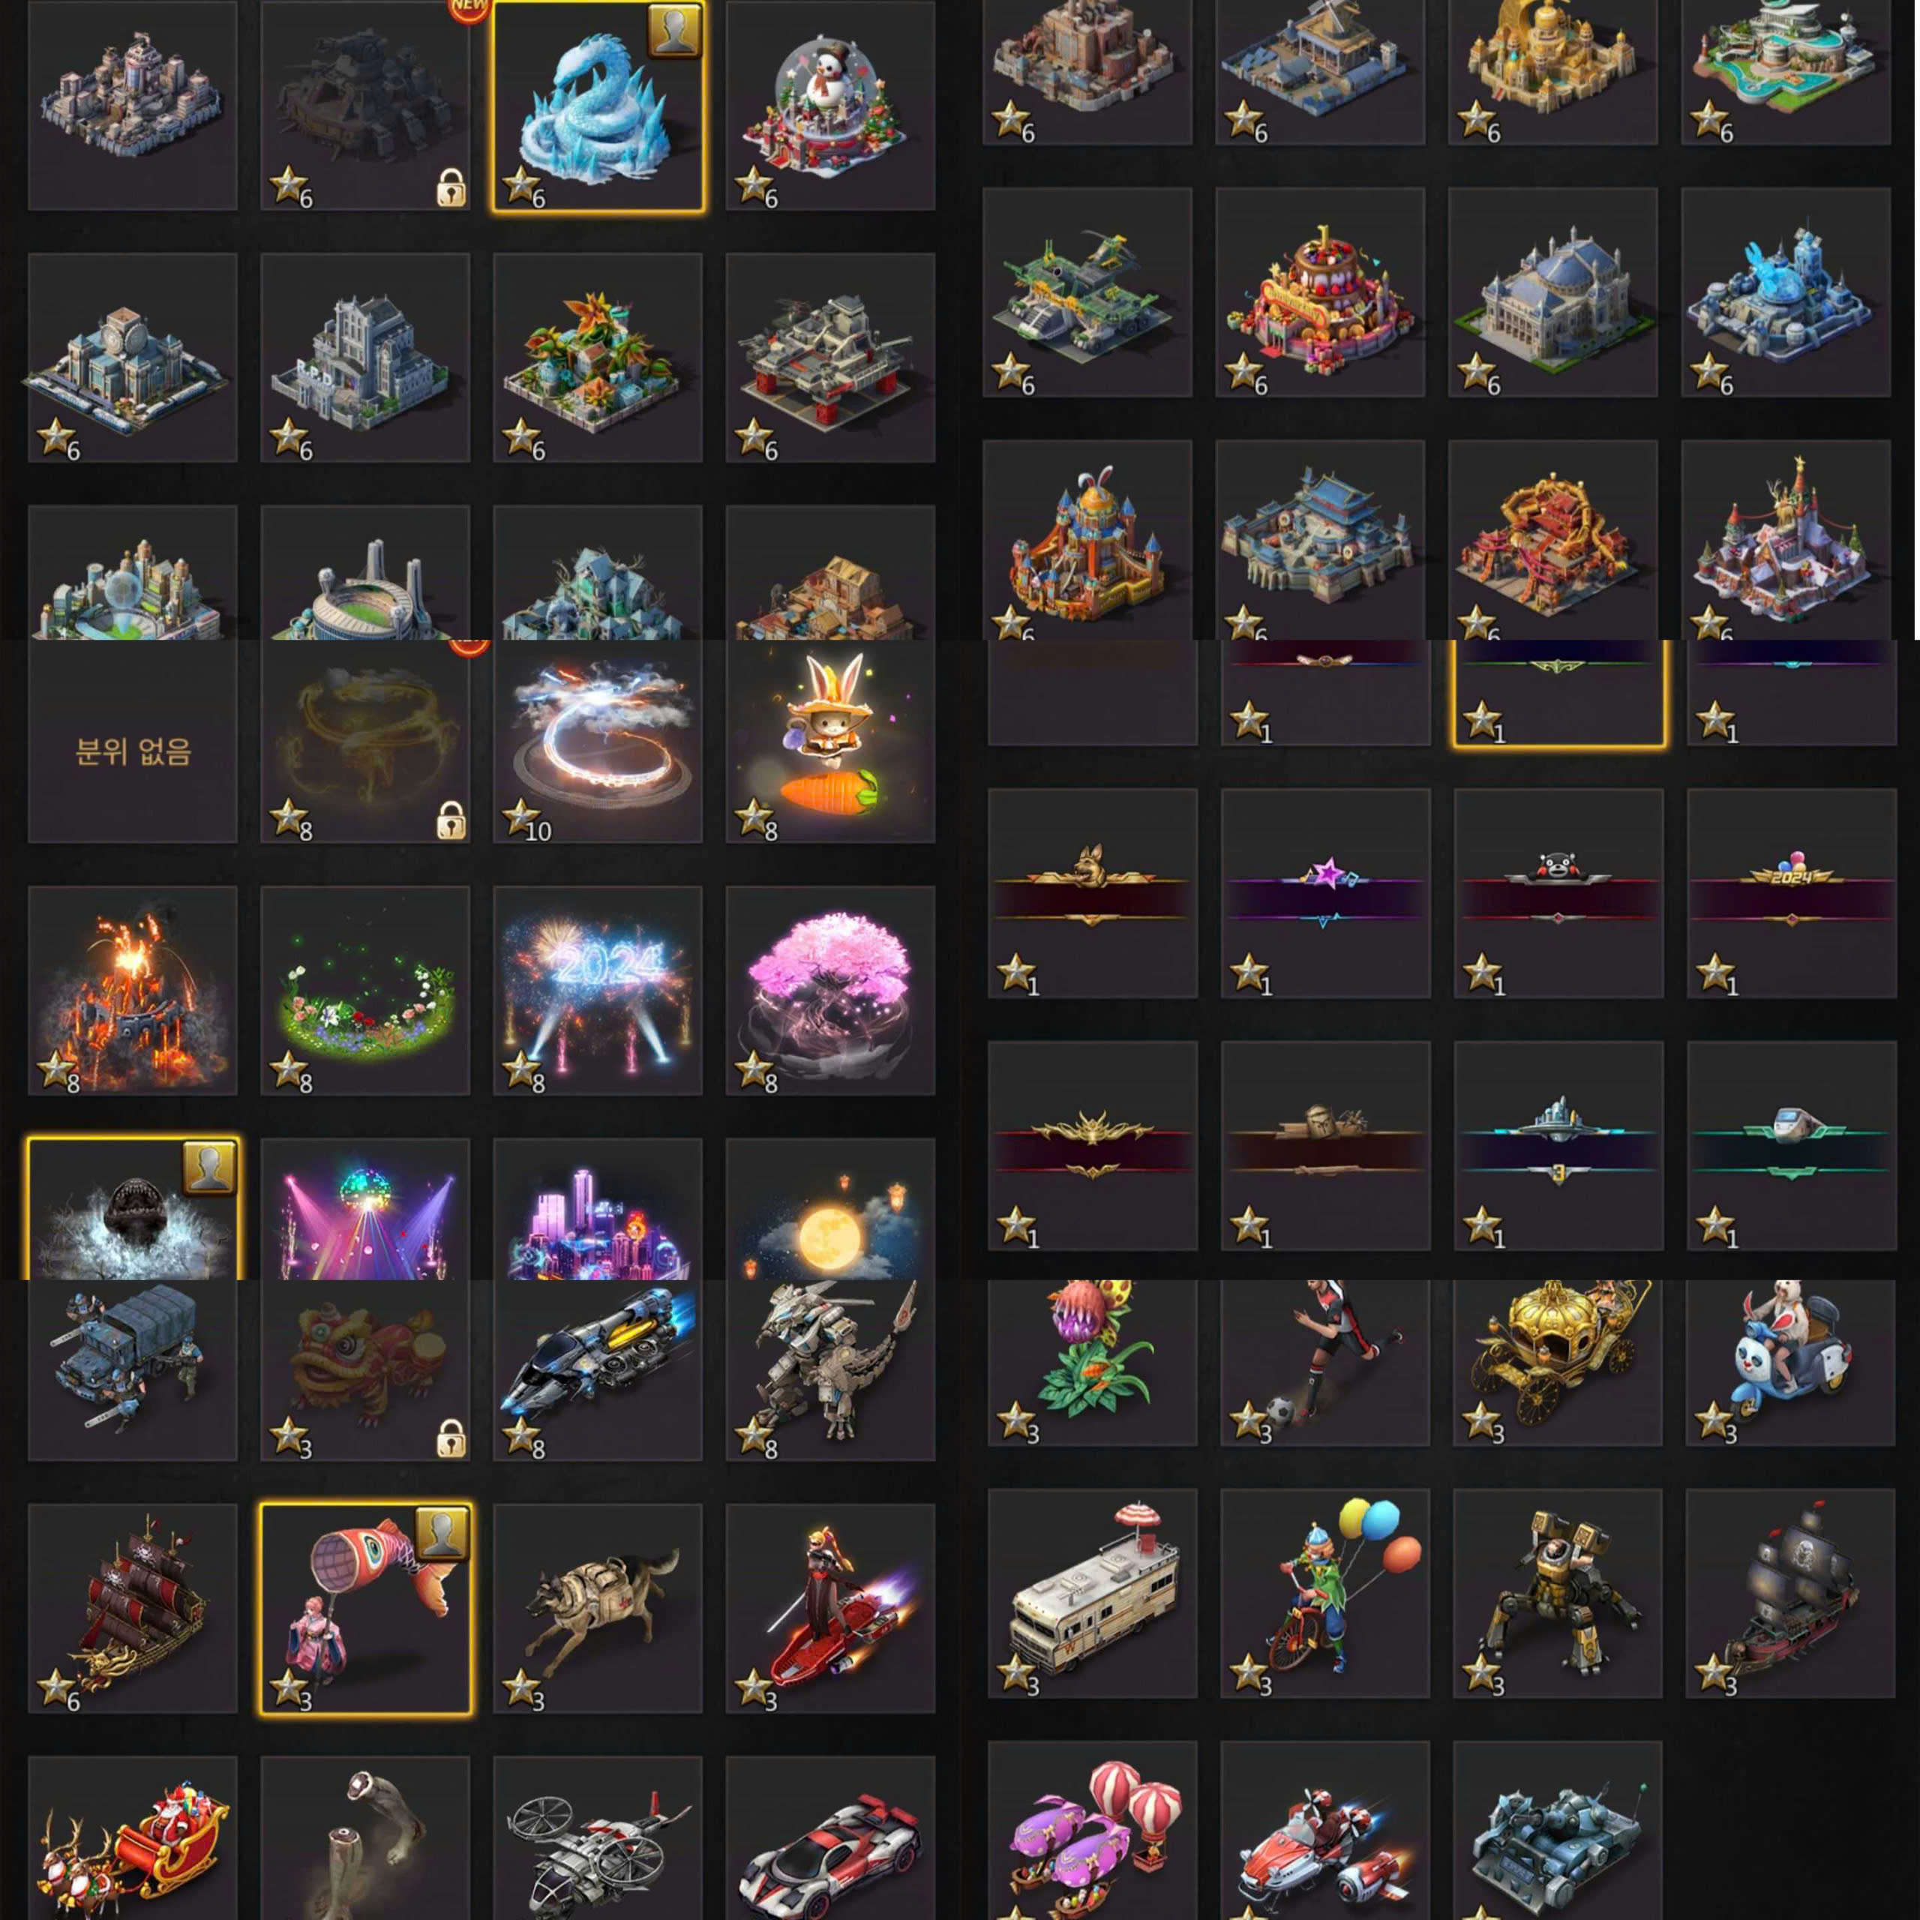Image resolution: width=1920 pixels, height=1920 pixels.
Task: Pick the blue rabbit ice castle skin
Action: coord(1786,292)
